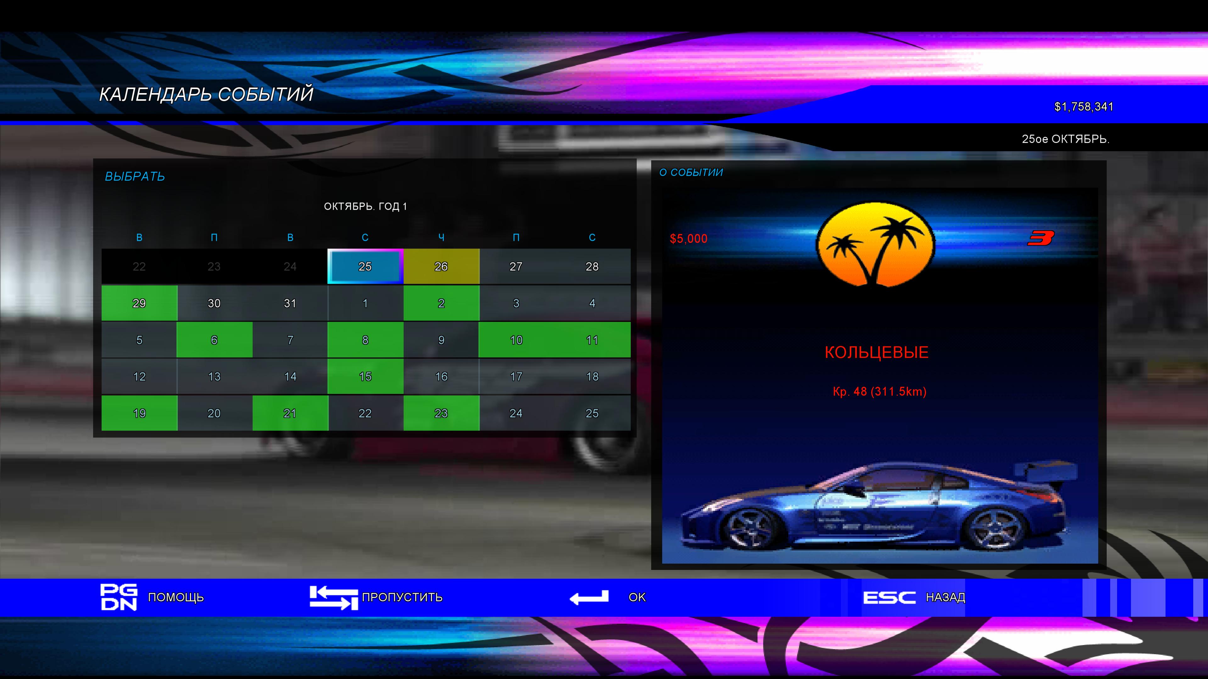Click the КАЛЕНДАРЬ СОБЫТИЙ screen title

(206, 94)
